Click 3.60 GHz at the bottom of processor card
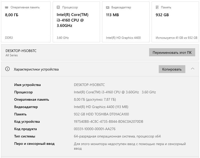The image size is (200, 158). click(x=63, y=38)
